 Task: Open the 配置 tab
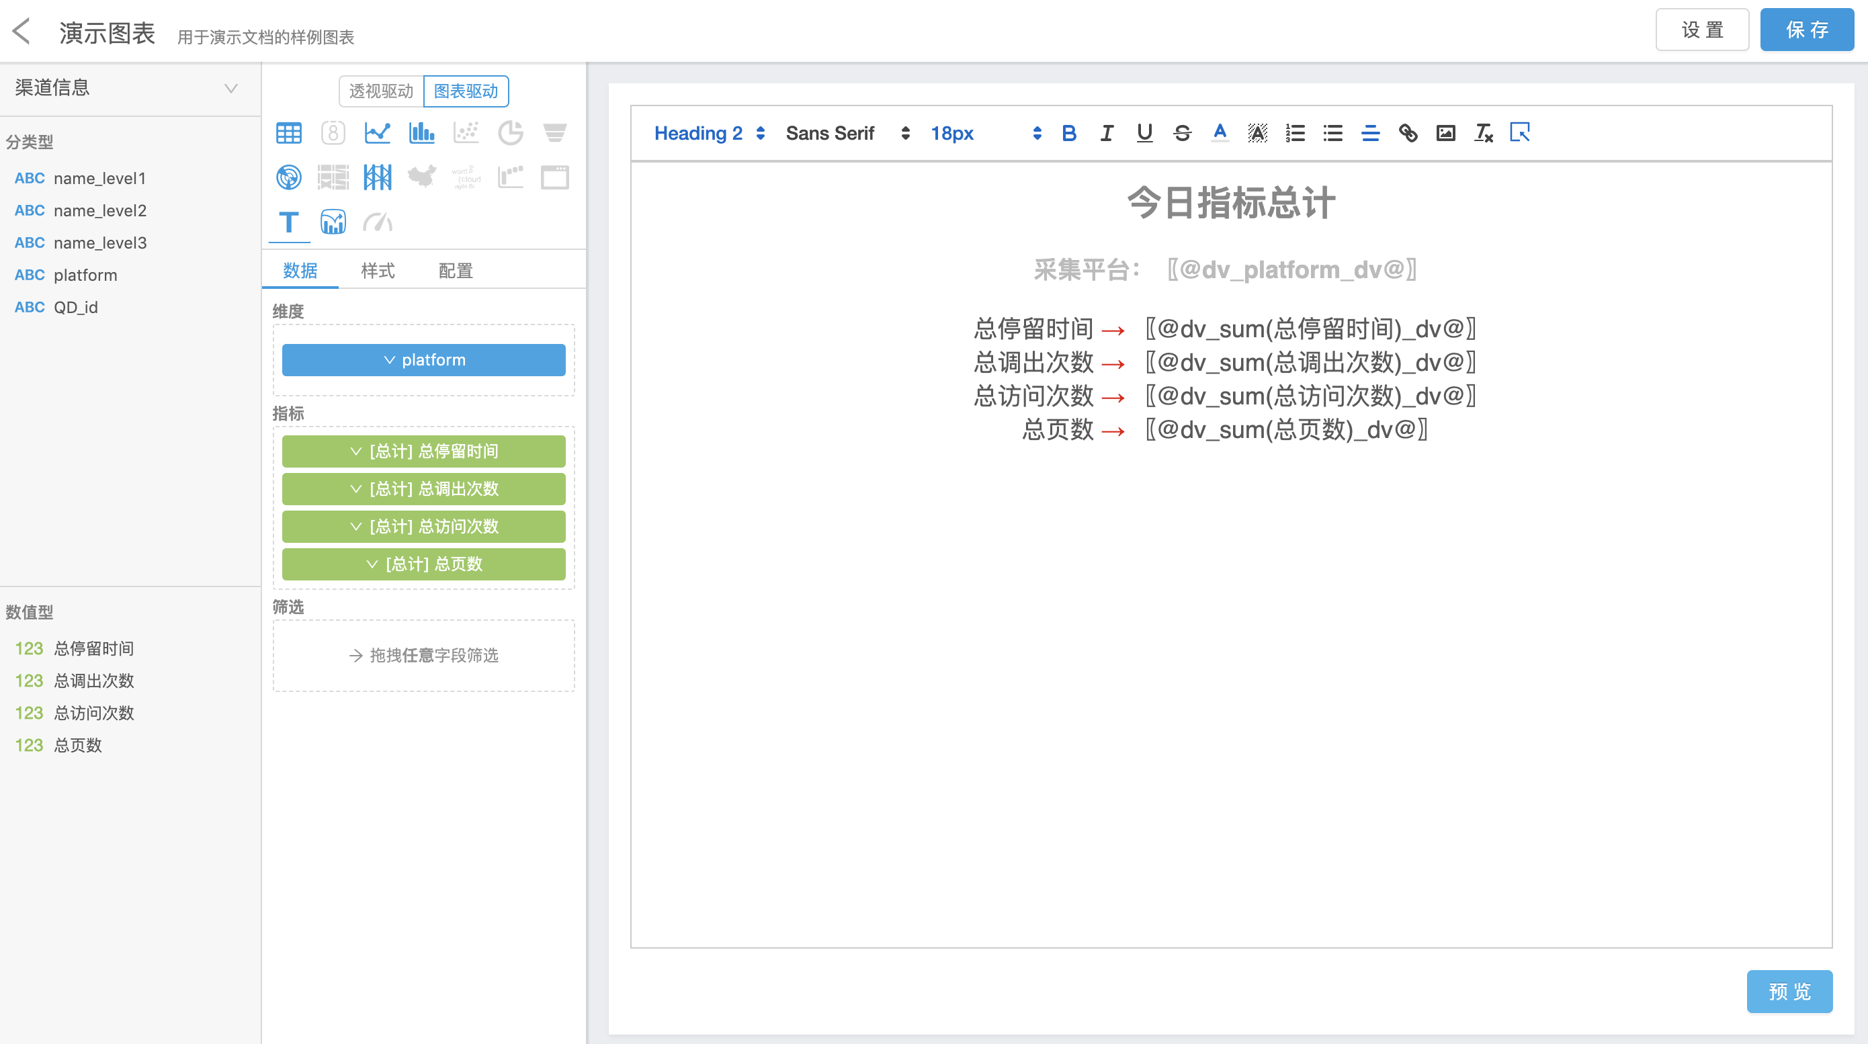pyautogui.click(x=456, y=271)
